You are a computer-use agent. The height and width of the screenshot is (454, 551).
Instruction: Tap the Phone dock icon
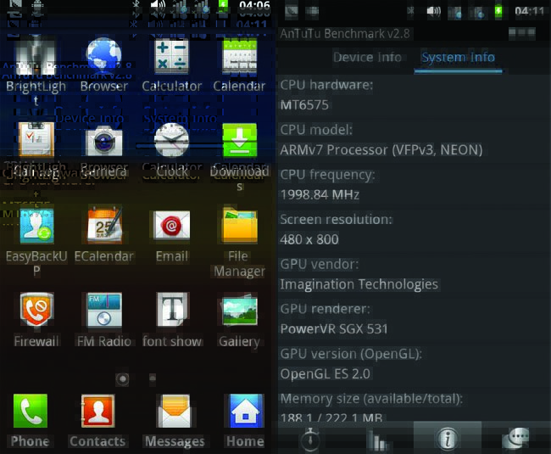(x=31, y=411)
